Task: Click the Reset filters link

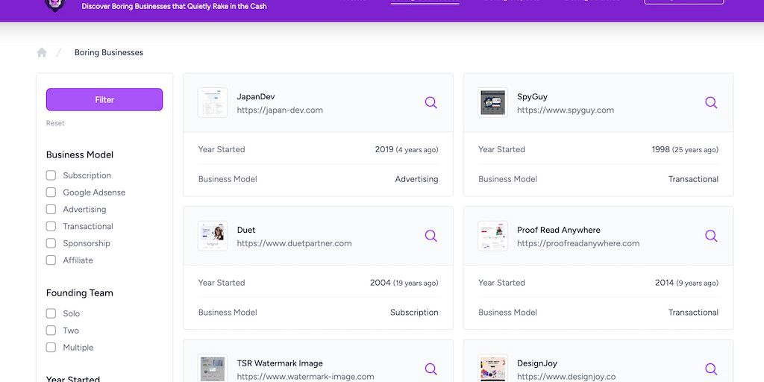Action: tap(55, 123)
